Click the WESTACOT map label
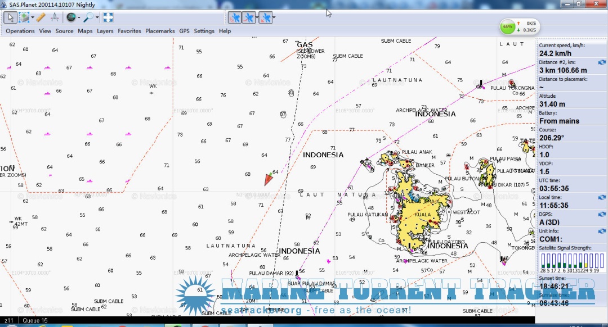608x327 pixels. point(467,212)
